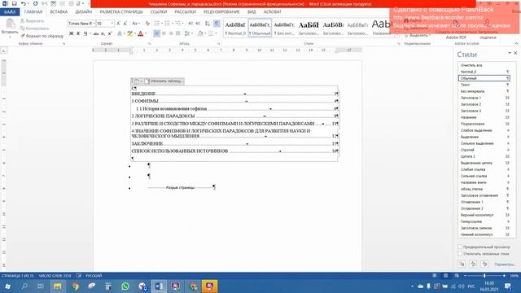The image size is (521, 293).
Task: Enable Предварительный просмотр checkbox
Action: point(460,247)
